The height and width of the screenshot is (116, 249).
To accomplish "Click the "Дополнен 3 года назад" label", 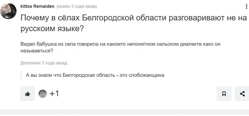I will [44, 63].
